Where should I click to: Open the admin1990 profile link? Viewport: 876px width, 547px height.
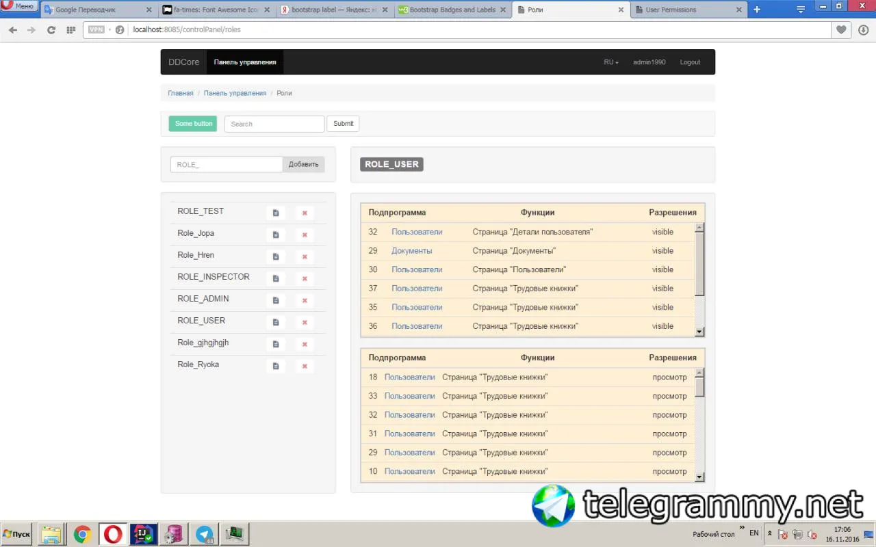649,62
